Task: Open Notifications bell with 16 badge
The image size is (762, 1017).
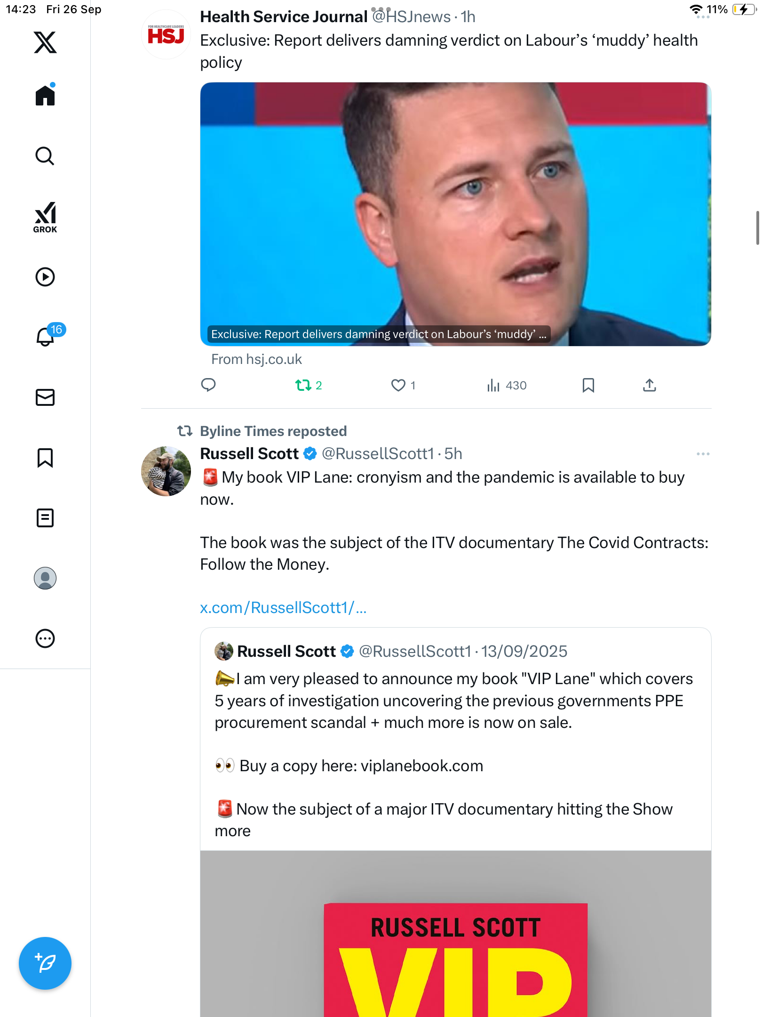Action: click(45, 337)
